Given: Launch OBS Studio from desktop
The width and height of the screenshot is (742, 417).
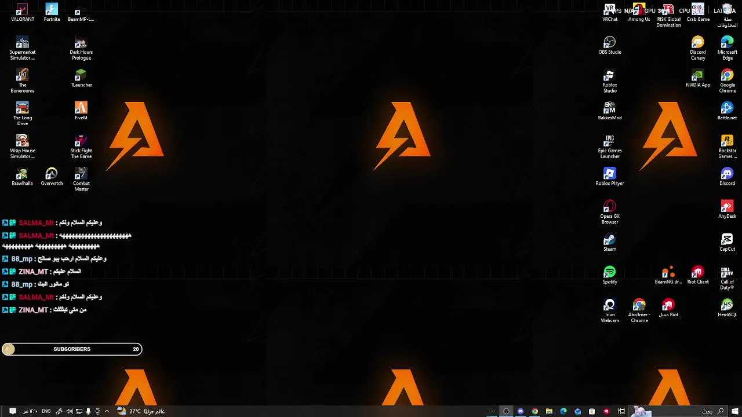Looking at the screenshot, I should (610, 46).
